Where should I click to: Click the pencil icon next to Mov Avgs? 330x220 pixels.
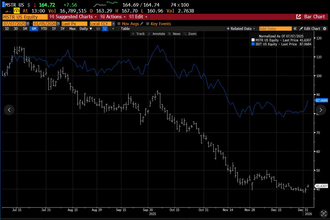coord(141,24)
